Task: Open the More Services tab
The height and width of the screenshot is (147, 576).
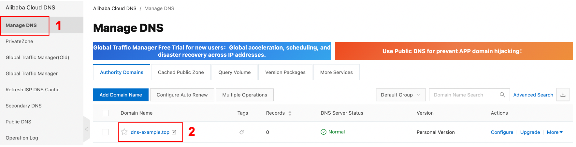Action: pyautogui.click(x=336, y=72)
